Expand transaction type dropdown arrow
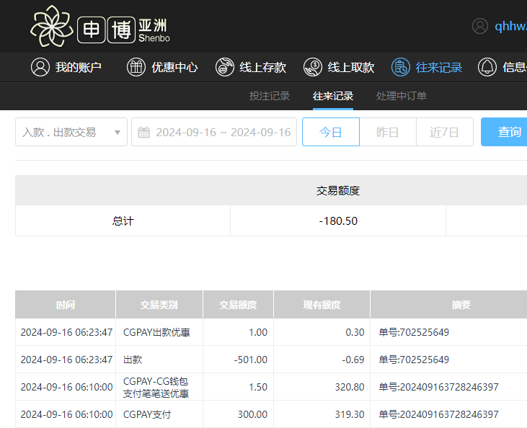 click(118, 133)
